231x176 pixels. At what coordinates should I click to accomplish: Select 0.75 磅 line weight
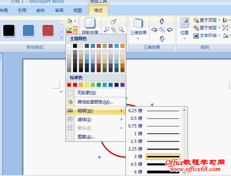coord(154,126)
